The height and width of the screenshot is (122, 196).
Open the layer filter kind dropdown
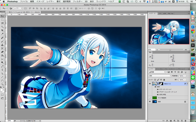click(157, 72)
